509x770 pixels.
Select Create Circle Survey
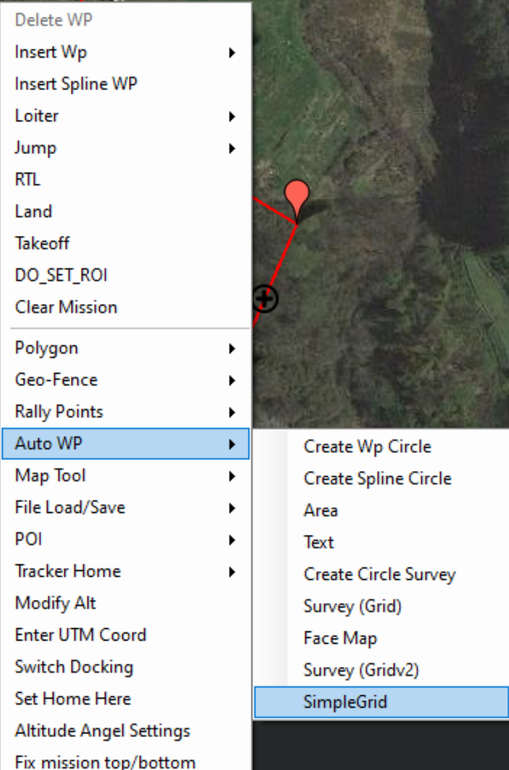(379, 574)
